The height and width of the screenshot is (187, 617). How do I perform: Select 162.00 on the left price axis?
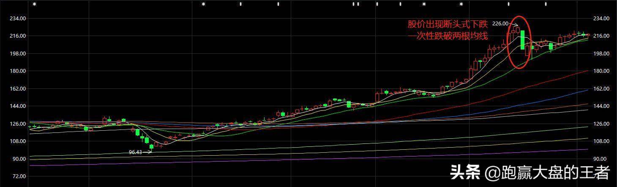pyautogui.click(x=18, y=89)
